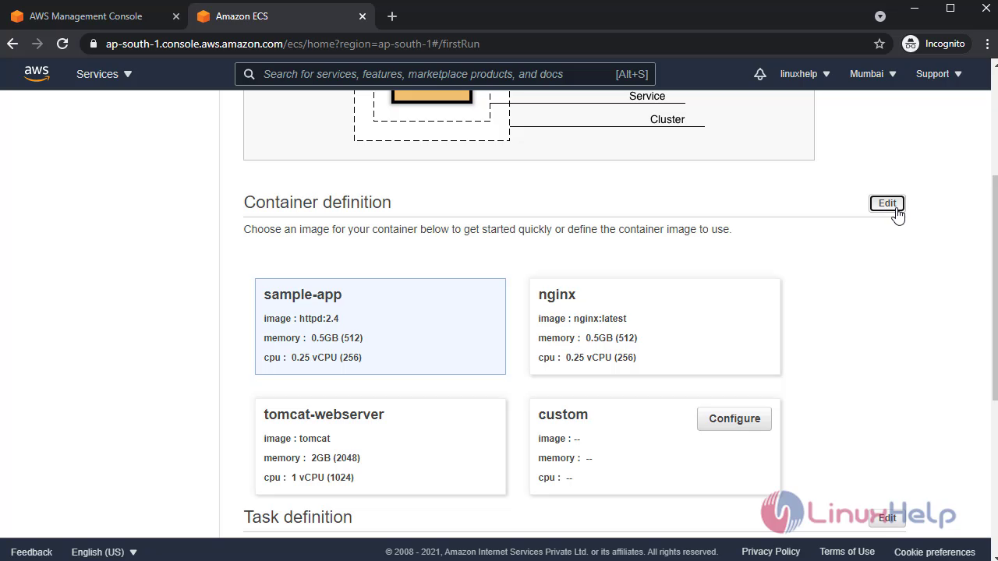Click Edit for Container definition
Screen dimensions: 998x561
(x=887, y=203)
